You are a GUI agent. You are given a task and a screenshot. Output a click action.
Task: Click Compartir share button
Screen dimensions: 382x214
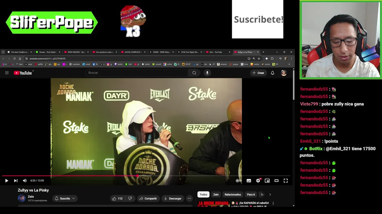(x=148, y=199)
